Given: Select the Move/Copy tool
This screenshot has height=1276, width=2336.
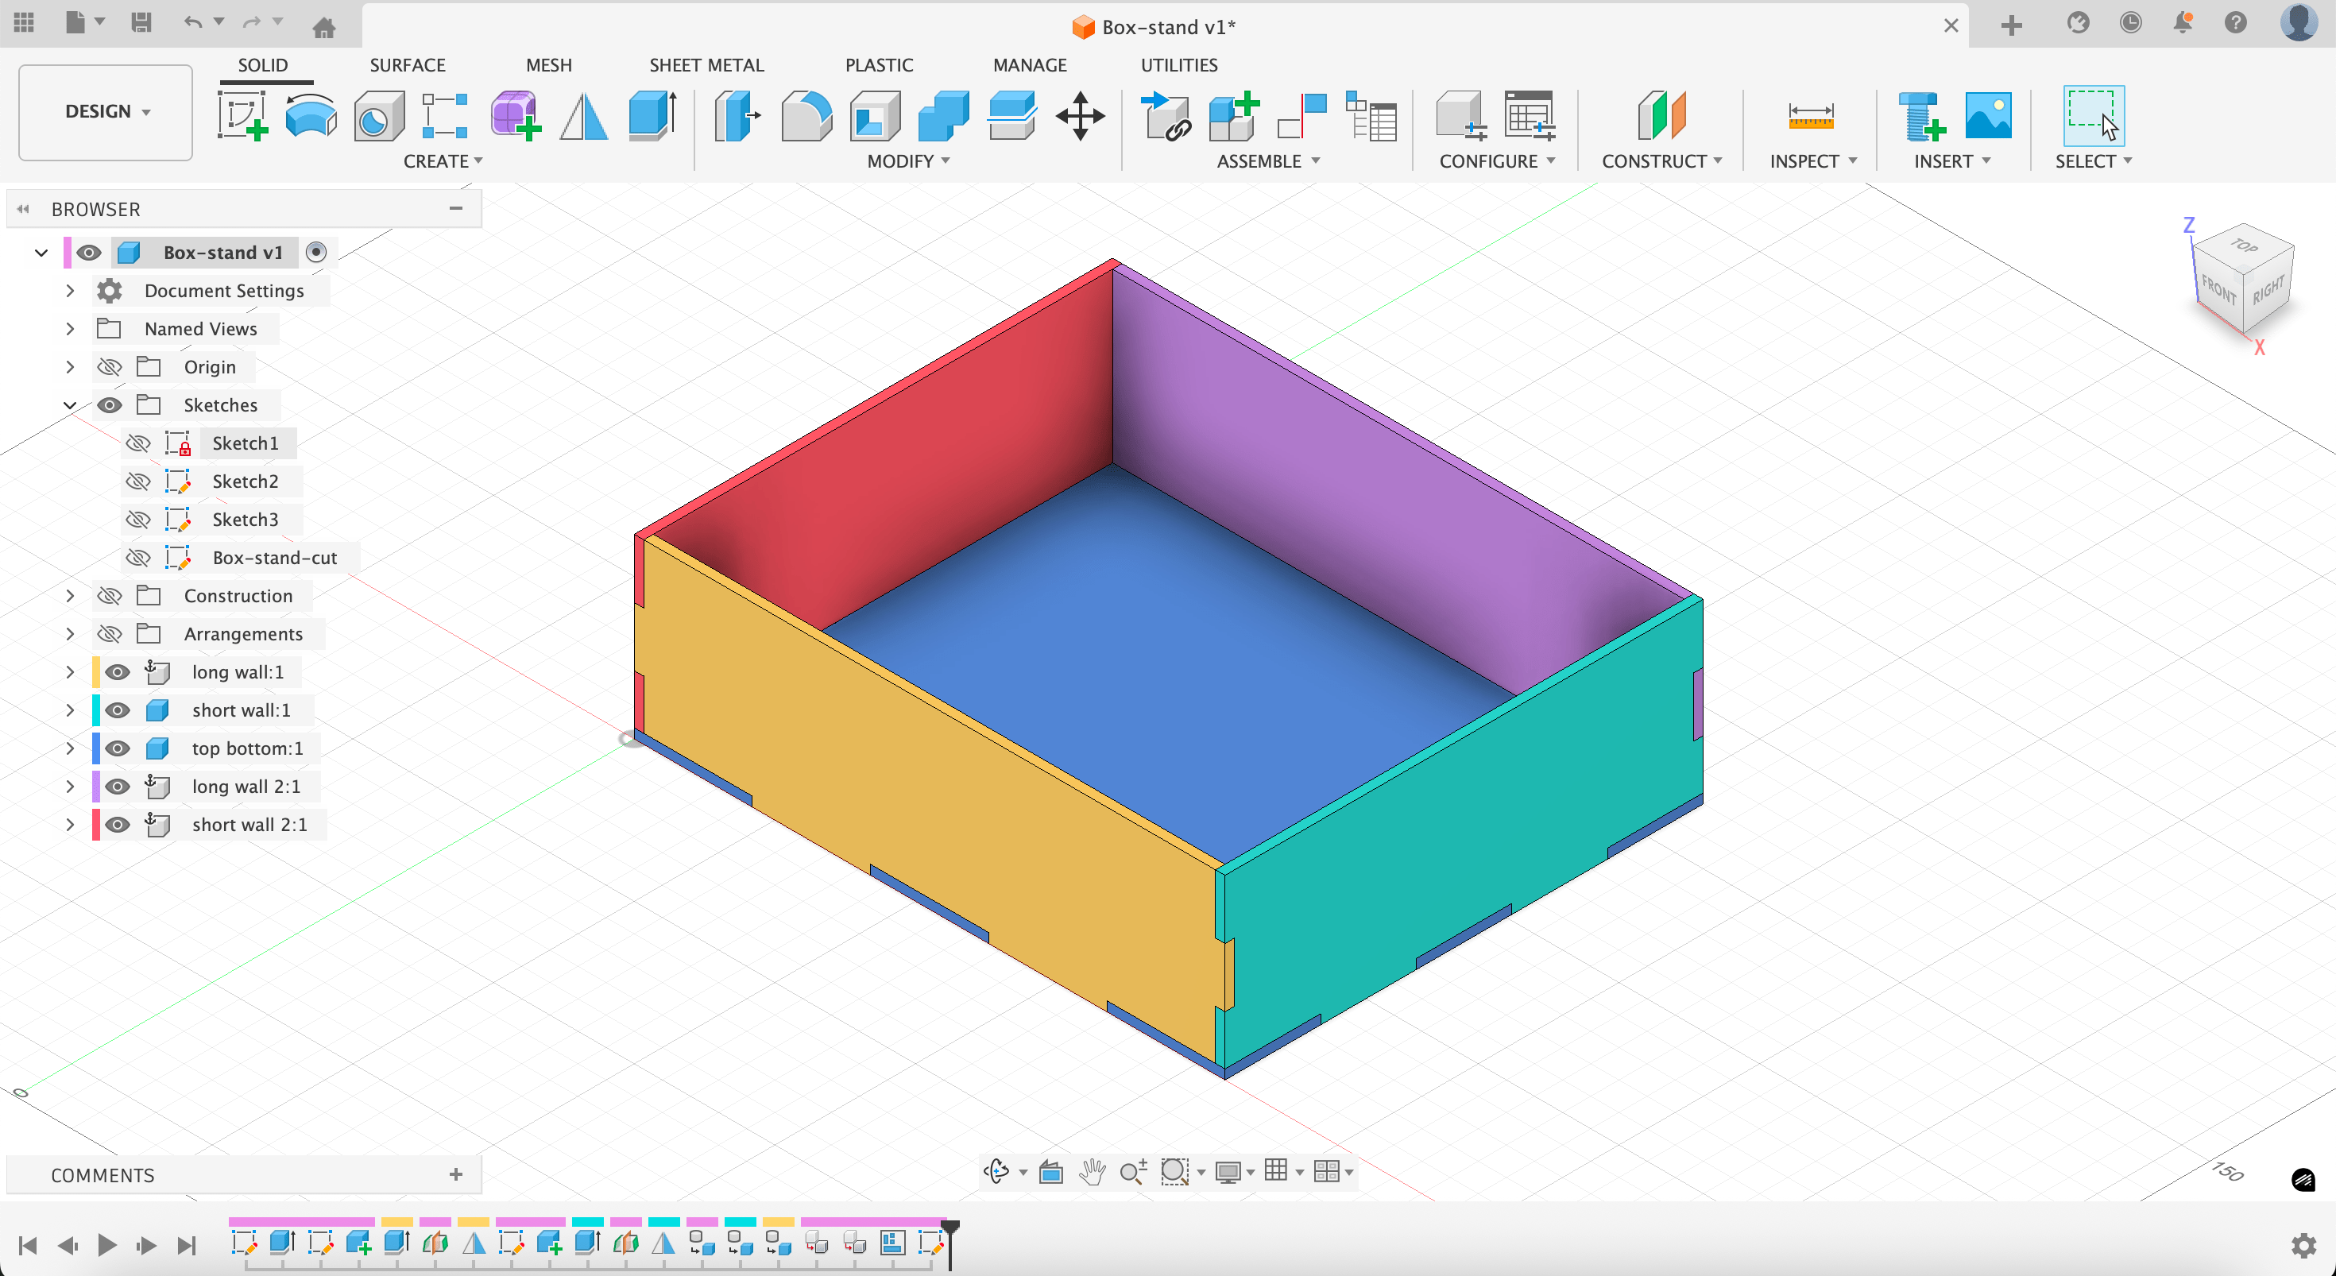Looking at the screenshot, I should point(1079,115).
